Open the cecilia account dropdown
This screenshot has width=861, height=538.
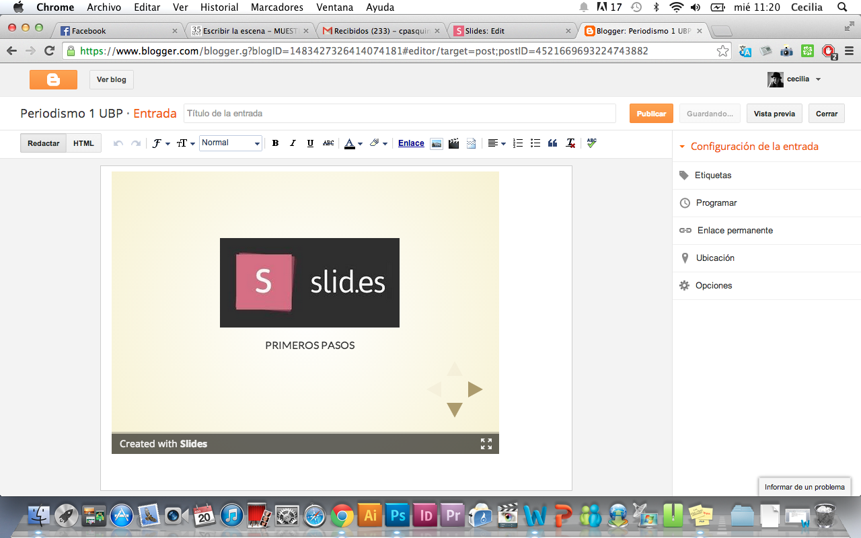coord(794,79)
